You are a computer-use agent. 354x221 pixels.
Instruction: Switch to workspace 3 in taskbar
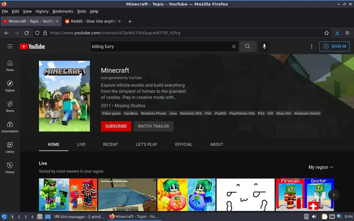pos(25,217)
